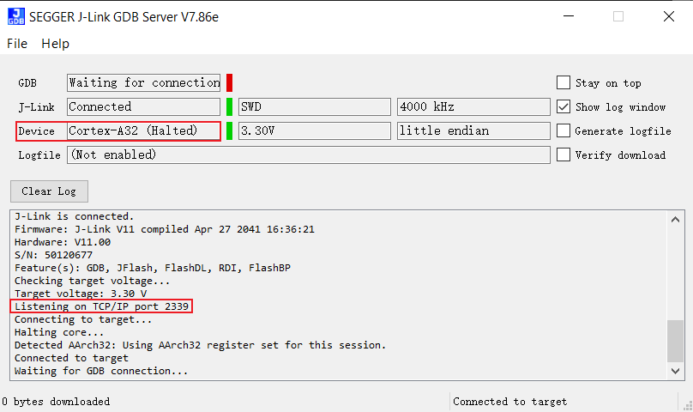Click the Logfile '(Not enabled)' field
The image size is (693, 412).
tap(308, 154)
